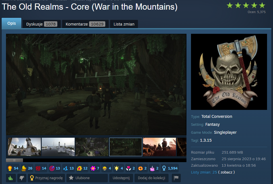The width and height of the screenshot is (273, 184).
Task: Select the gift award with 26 count
Action: [x=27, y=168]
